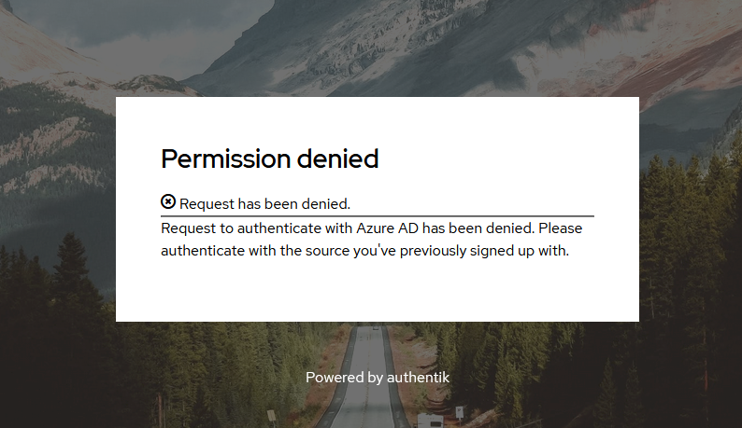The height and width of the screenshot is (428, 742).
Task: Click the distant vehicle on the road
Action: pyautogui.click(x=376, y=326)
